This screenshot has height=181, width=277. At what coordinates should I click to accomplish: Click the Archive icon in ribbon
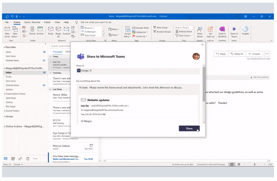click(x=40, y=31)
